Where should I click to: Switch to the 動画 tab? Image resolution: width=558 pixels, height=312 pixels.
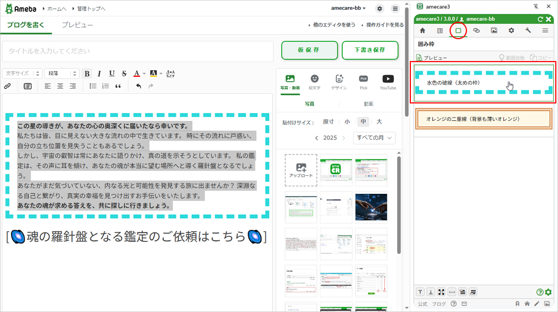click(x=368, y=103)
